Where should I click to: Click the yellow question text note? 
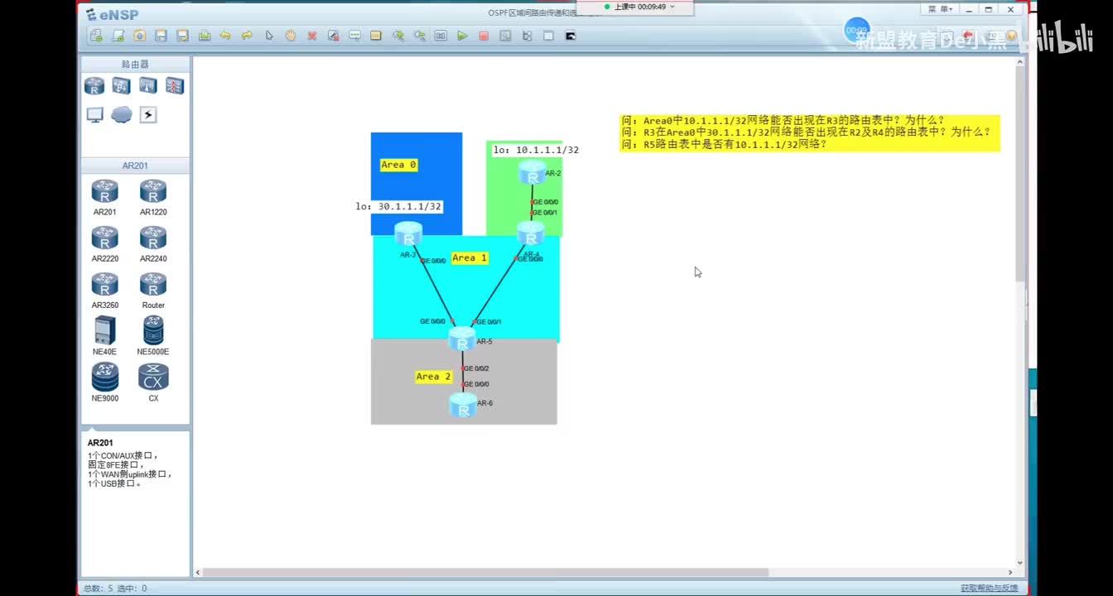(810, 132)
